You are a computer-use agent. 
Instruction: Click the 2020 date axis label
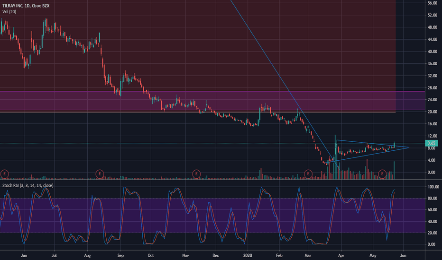click(x=248, y=255)
